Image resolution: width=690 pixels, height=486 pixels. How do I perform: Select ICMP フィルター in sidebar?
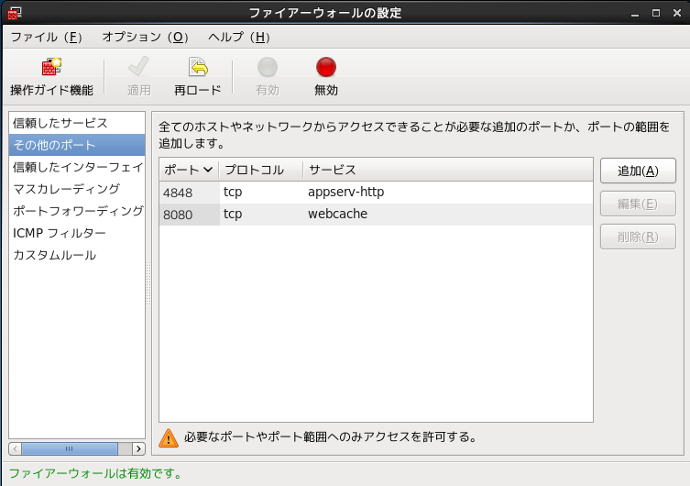click(60, 233)
